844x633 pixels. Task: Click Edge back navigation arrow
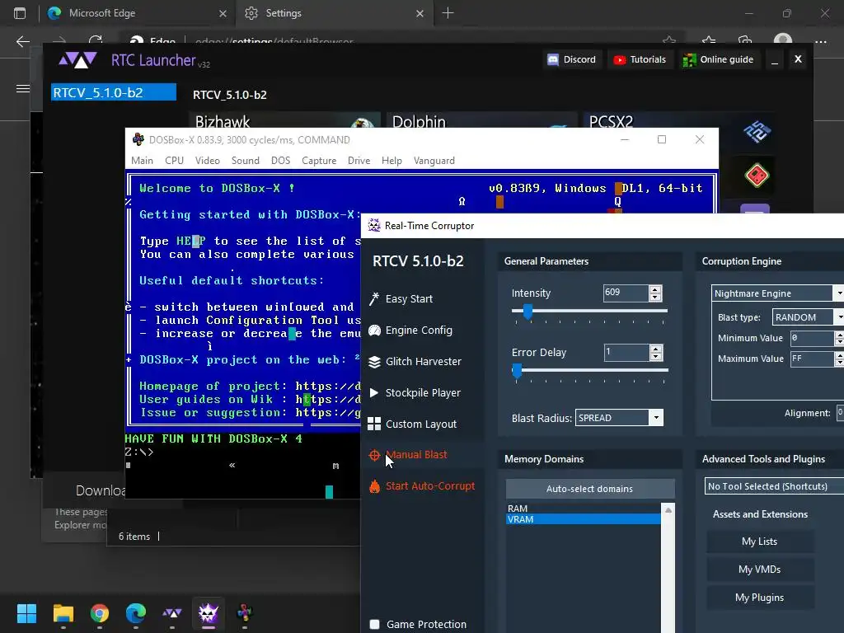pyautogui.click(x=22, y=41)
